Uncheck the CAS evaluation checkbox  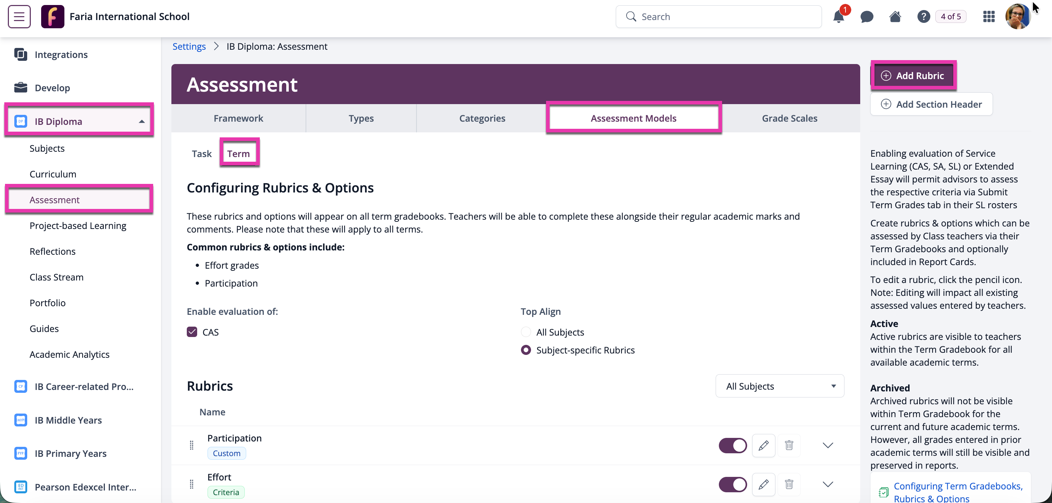point(192,332)
